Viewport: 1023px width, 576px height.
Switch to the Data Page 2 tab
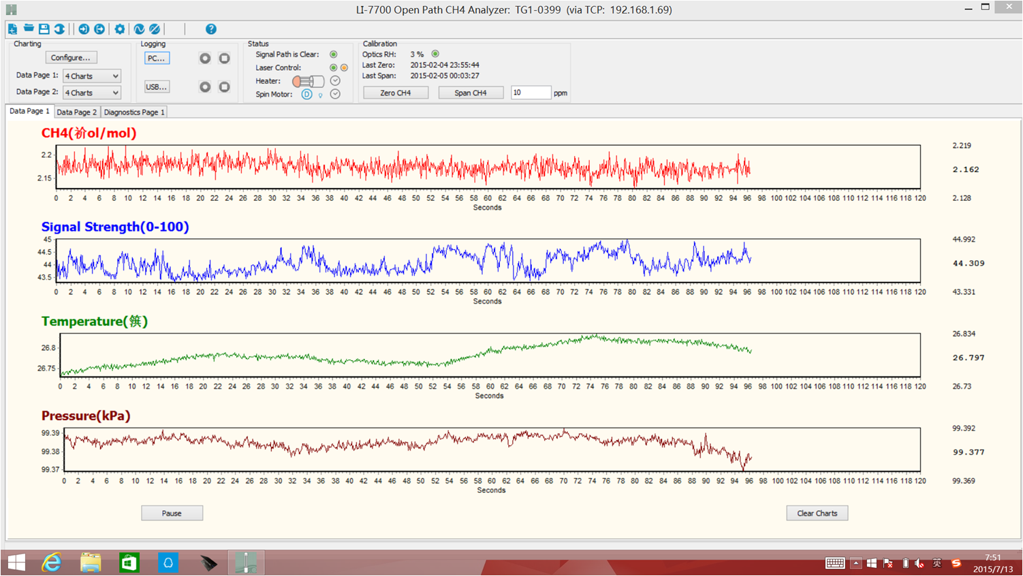pyautogui.click(x=76, y=112)
